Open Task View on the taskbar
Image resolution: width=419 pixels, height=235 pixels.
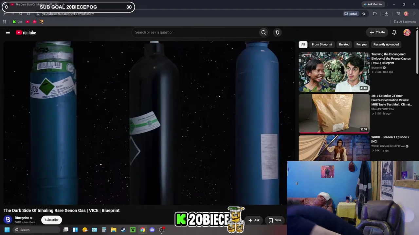click(x=66, y=230)
